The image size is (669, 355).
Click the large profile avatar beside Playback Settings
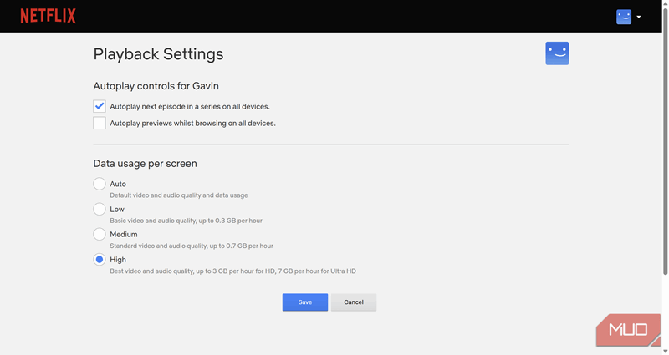(556, 53)
